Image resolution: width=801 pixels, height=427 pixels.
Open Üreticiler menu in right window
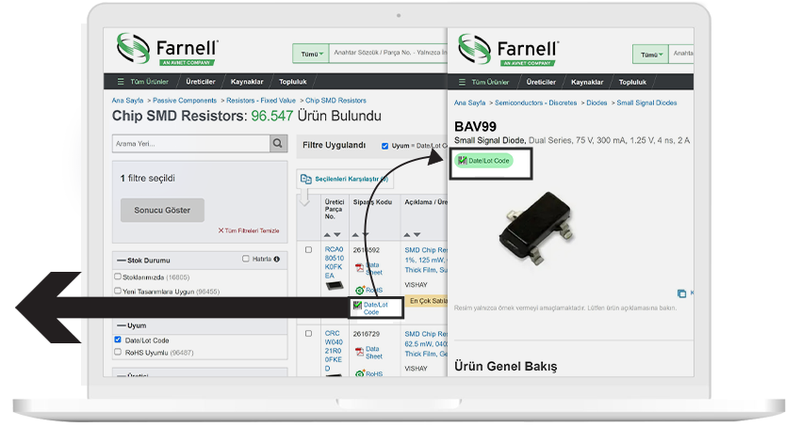pos(541,82)
